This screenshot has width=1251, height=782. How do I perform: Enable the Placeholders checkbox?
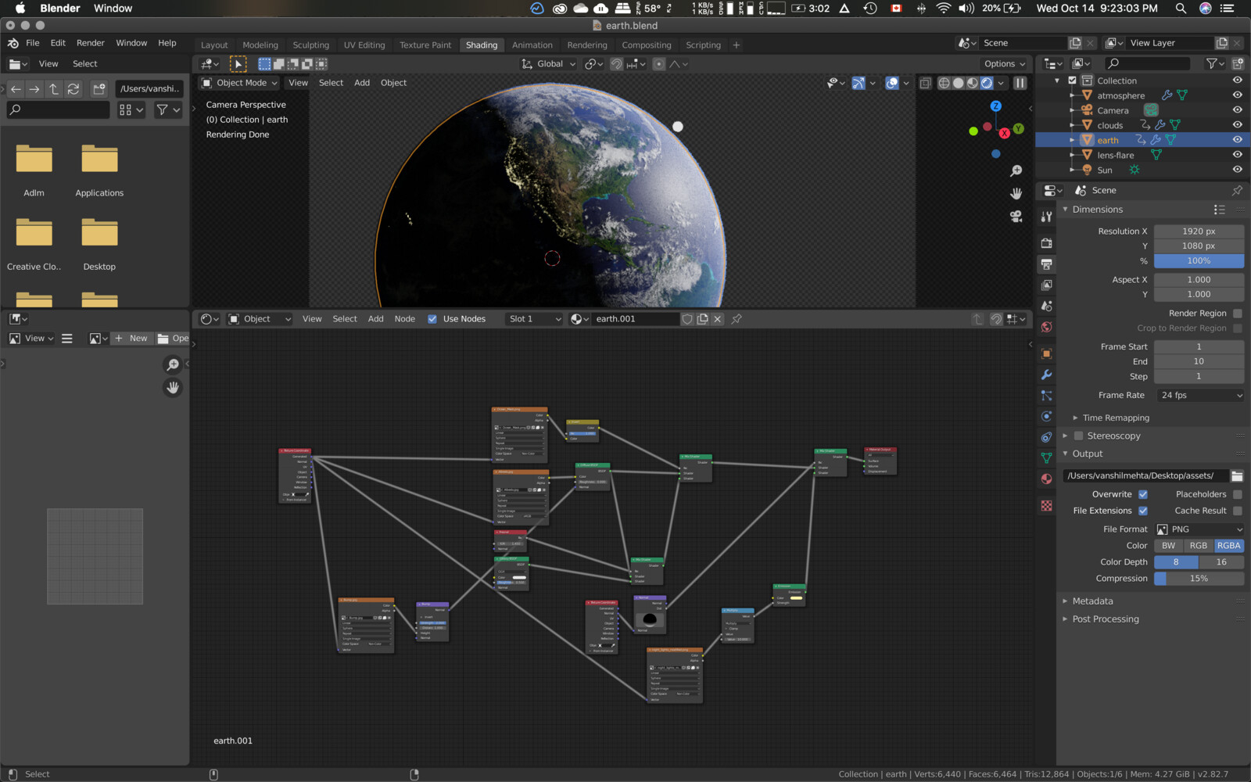pyautogui.click(x=1238, y=494)
